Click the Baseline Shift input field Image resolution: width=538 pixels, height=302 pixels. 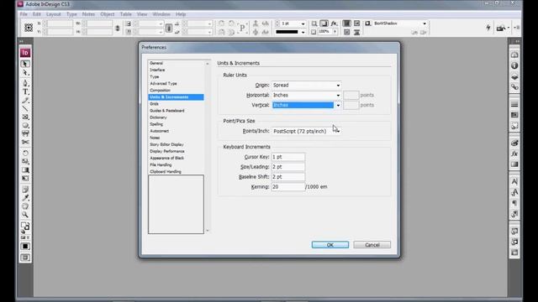[287, 177]
